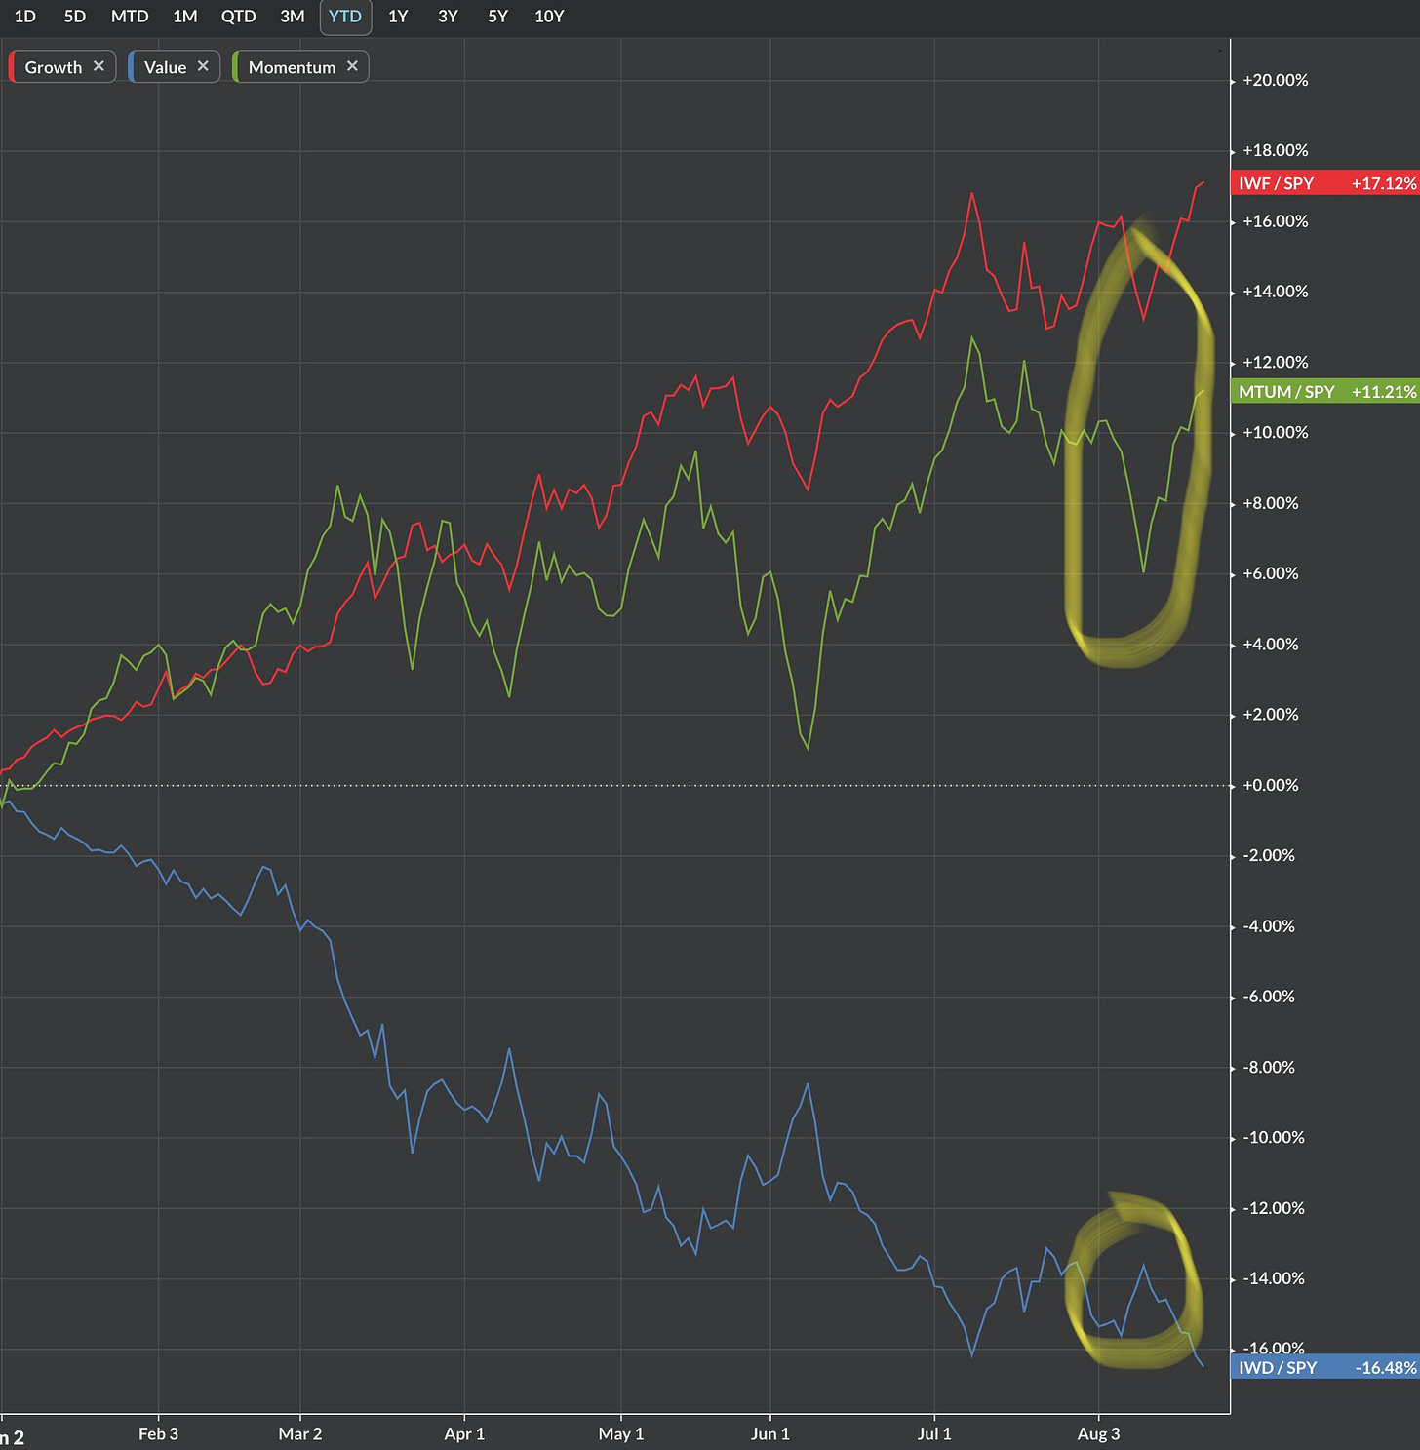Click the +20.00% axis label
1420x1450 pixels.
click(x=1275, y=81)
